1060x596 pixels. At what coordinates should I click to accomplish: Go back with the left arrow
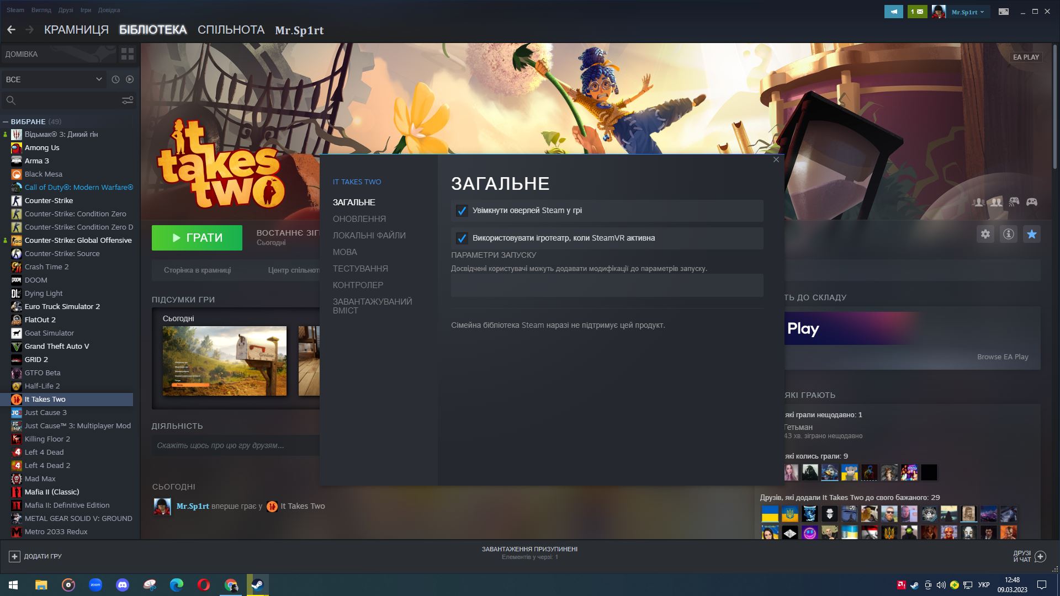11,30
